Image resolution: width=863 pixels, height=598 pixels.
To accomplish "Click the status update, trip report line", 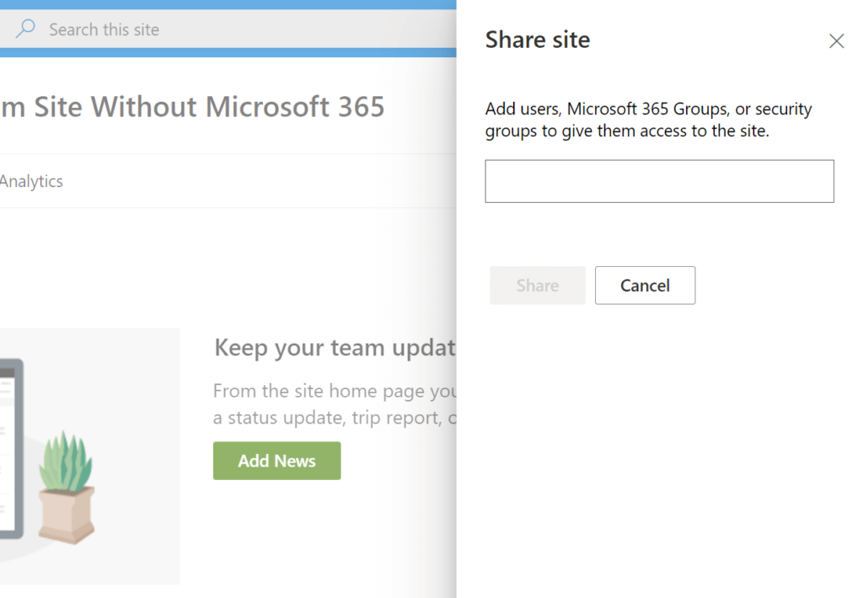I will pyautogui.click(x=335, y=418).
